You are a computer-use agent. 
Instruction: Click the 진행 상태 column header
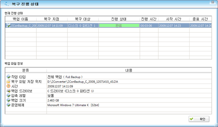pos(119,19)
